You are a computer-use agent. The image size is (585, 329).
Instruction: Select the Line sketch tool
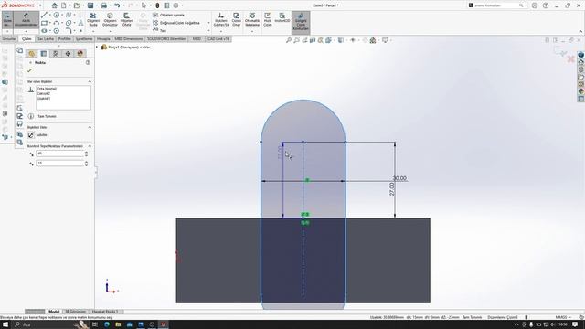point(44,15)
